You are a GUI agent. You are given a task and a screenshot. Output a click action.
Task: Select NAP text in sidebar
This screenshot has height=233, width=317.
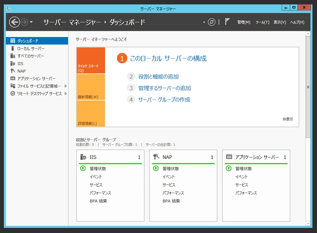coord(22,71)
